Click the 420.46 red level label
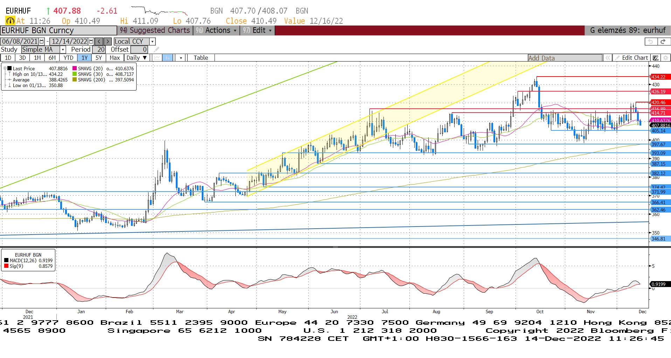Screen dimensions: 671x358 [x=660, y=102]
